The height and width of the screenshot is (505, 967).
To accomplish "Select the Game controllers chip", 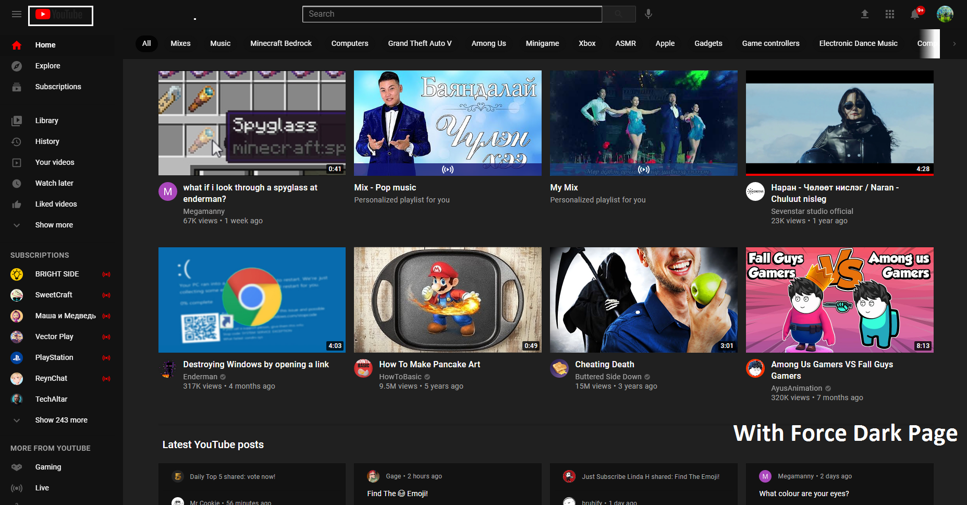I will click(x=770, y=43).
